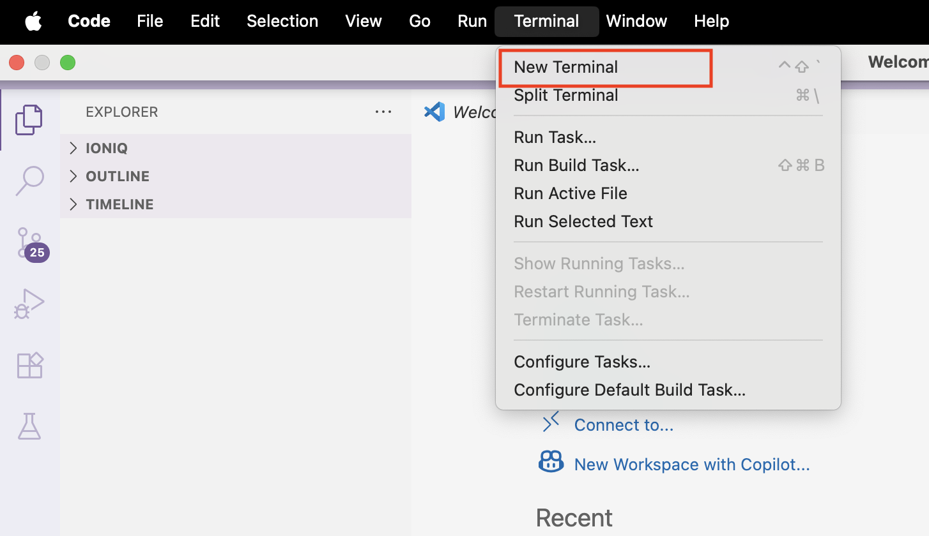Screen dimensions: 929x536
Task: Expand the IONIQ folder section
Action: 236,148
